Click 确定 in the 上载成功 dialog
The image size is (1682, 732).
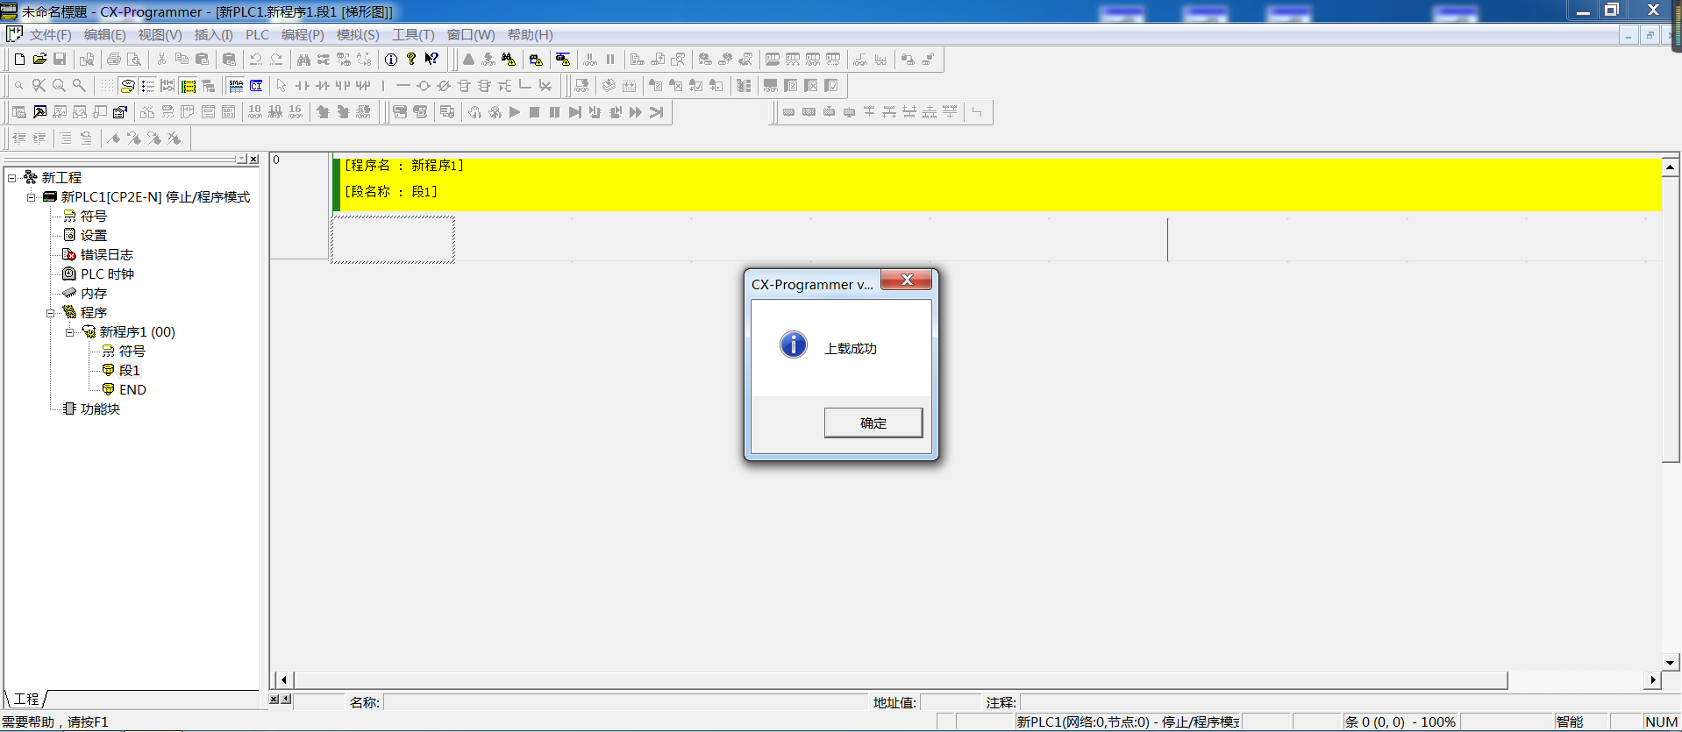[873, 423]
